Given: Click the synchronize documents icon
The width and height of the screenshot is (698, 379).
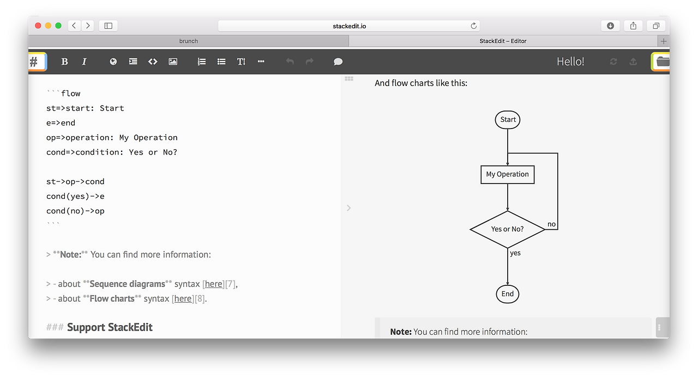Looking at the screenshot, I should pyautogui.click(x=613, y=62).
